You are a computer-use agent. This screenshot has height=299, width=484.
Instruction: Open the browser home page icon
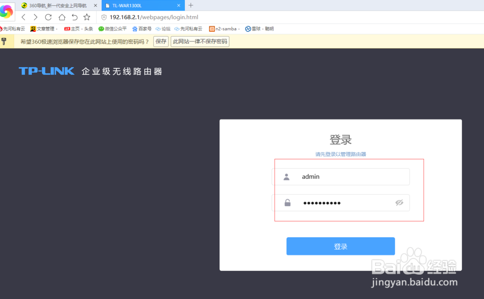click(x=61, y=17)
